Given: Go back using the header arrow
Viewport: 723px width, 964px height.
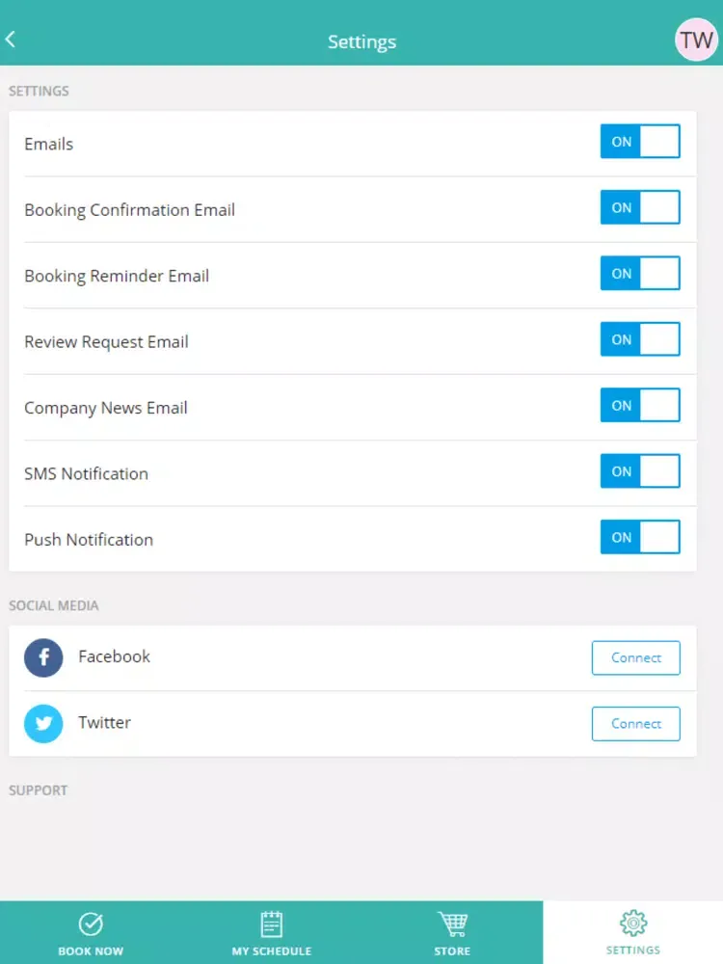Looking at the screenshot, I should point(10,40).
